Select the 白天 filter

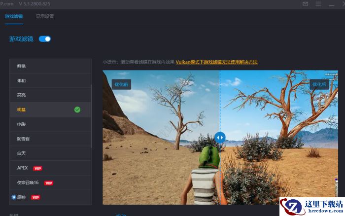(x=50, y=153)
